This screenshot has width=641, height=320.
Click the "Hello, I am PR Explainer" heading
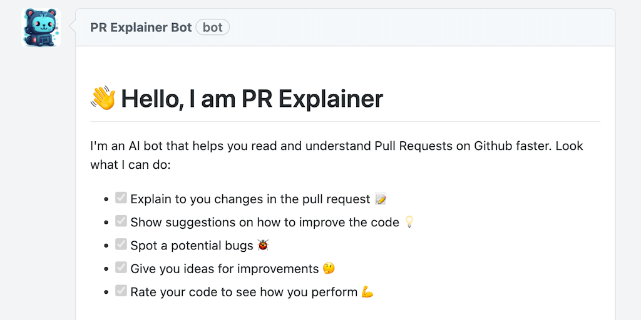(x=252, y=99)
